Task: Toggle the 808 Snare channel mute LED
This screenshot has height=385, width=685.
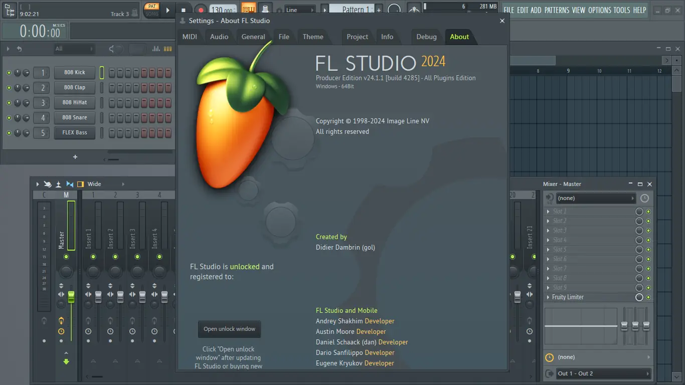Action: tap(9, 118)
